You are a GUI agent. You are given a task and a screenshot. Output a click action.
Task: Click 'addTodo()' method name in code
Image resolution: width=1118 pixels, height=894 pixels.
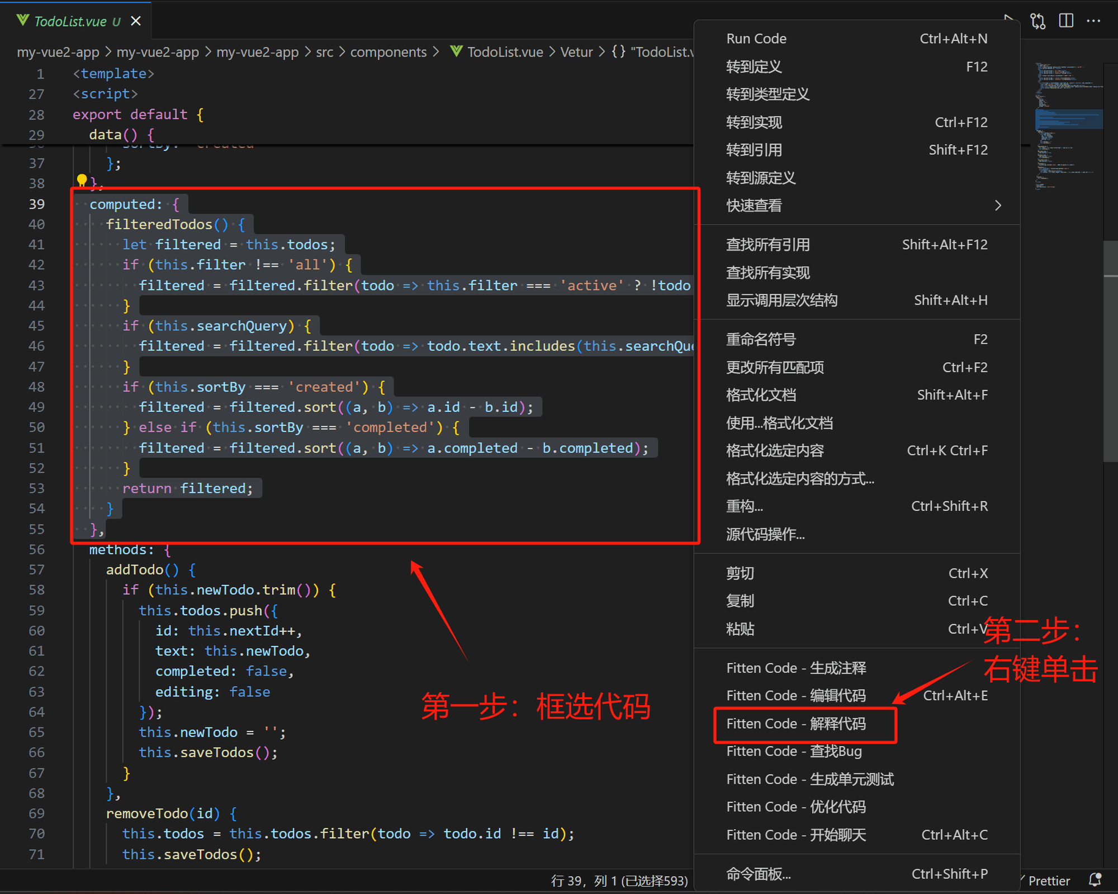click(143, 569)
